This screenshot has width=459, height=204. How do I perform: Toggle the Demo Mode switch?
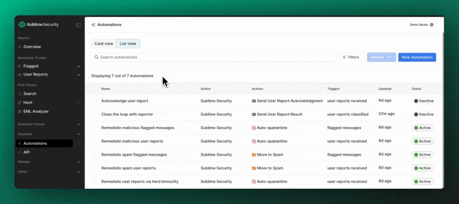433,25
